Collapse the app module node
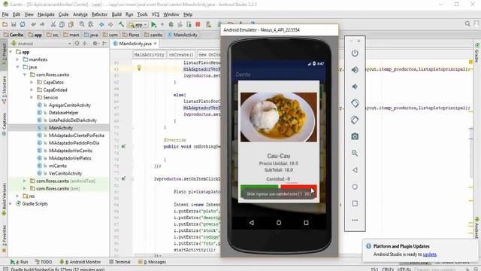The image size is (481, 271). click(x=11, y=52)
